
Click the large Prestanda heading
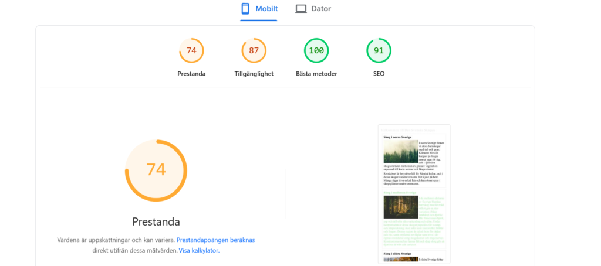click(x=156, y=222)
